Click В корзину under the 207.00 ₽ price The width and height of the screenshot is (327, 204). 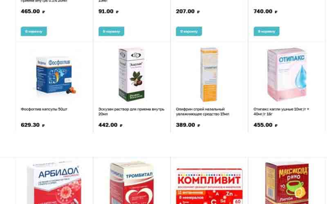coord(189,31)
